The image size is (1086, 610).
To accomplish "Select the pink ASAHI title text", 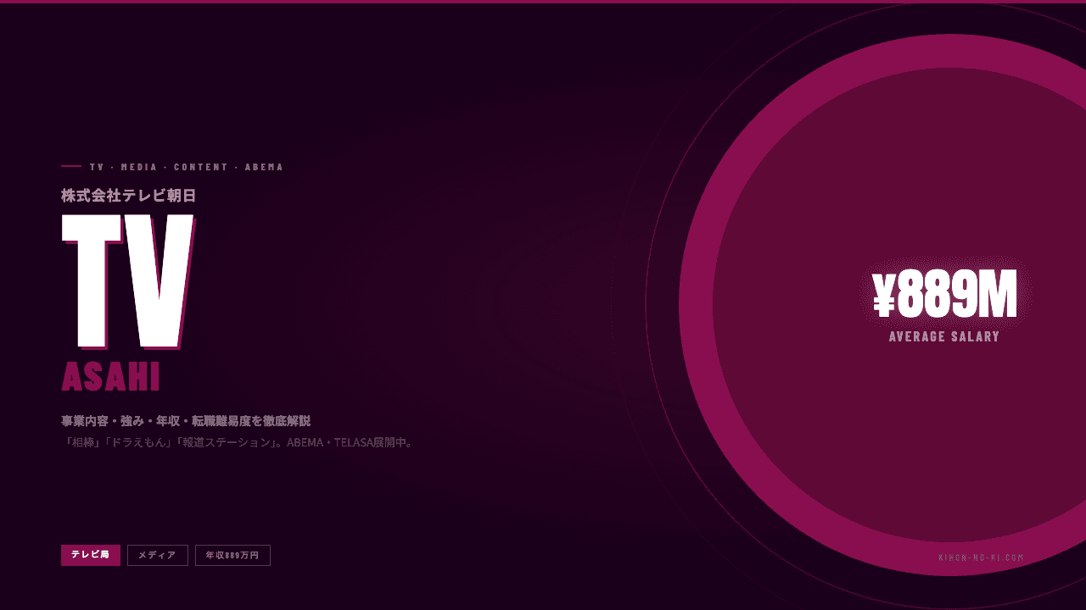I will [x=111, y=377].
